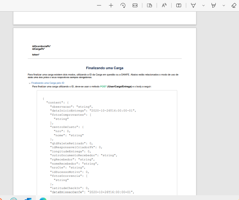
Task: Click the fit to width icon
Action: coord(135,5)
